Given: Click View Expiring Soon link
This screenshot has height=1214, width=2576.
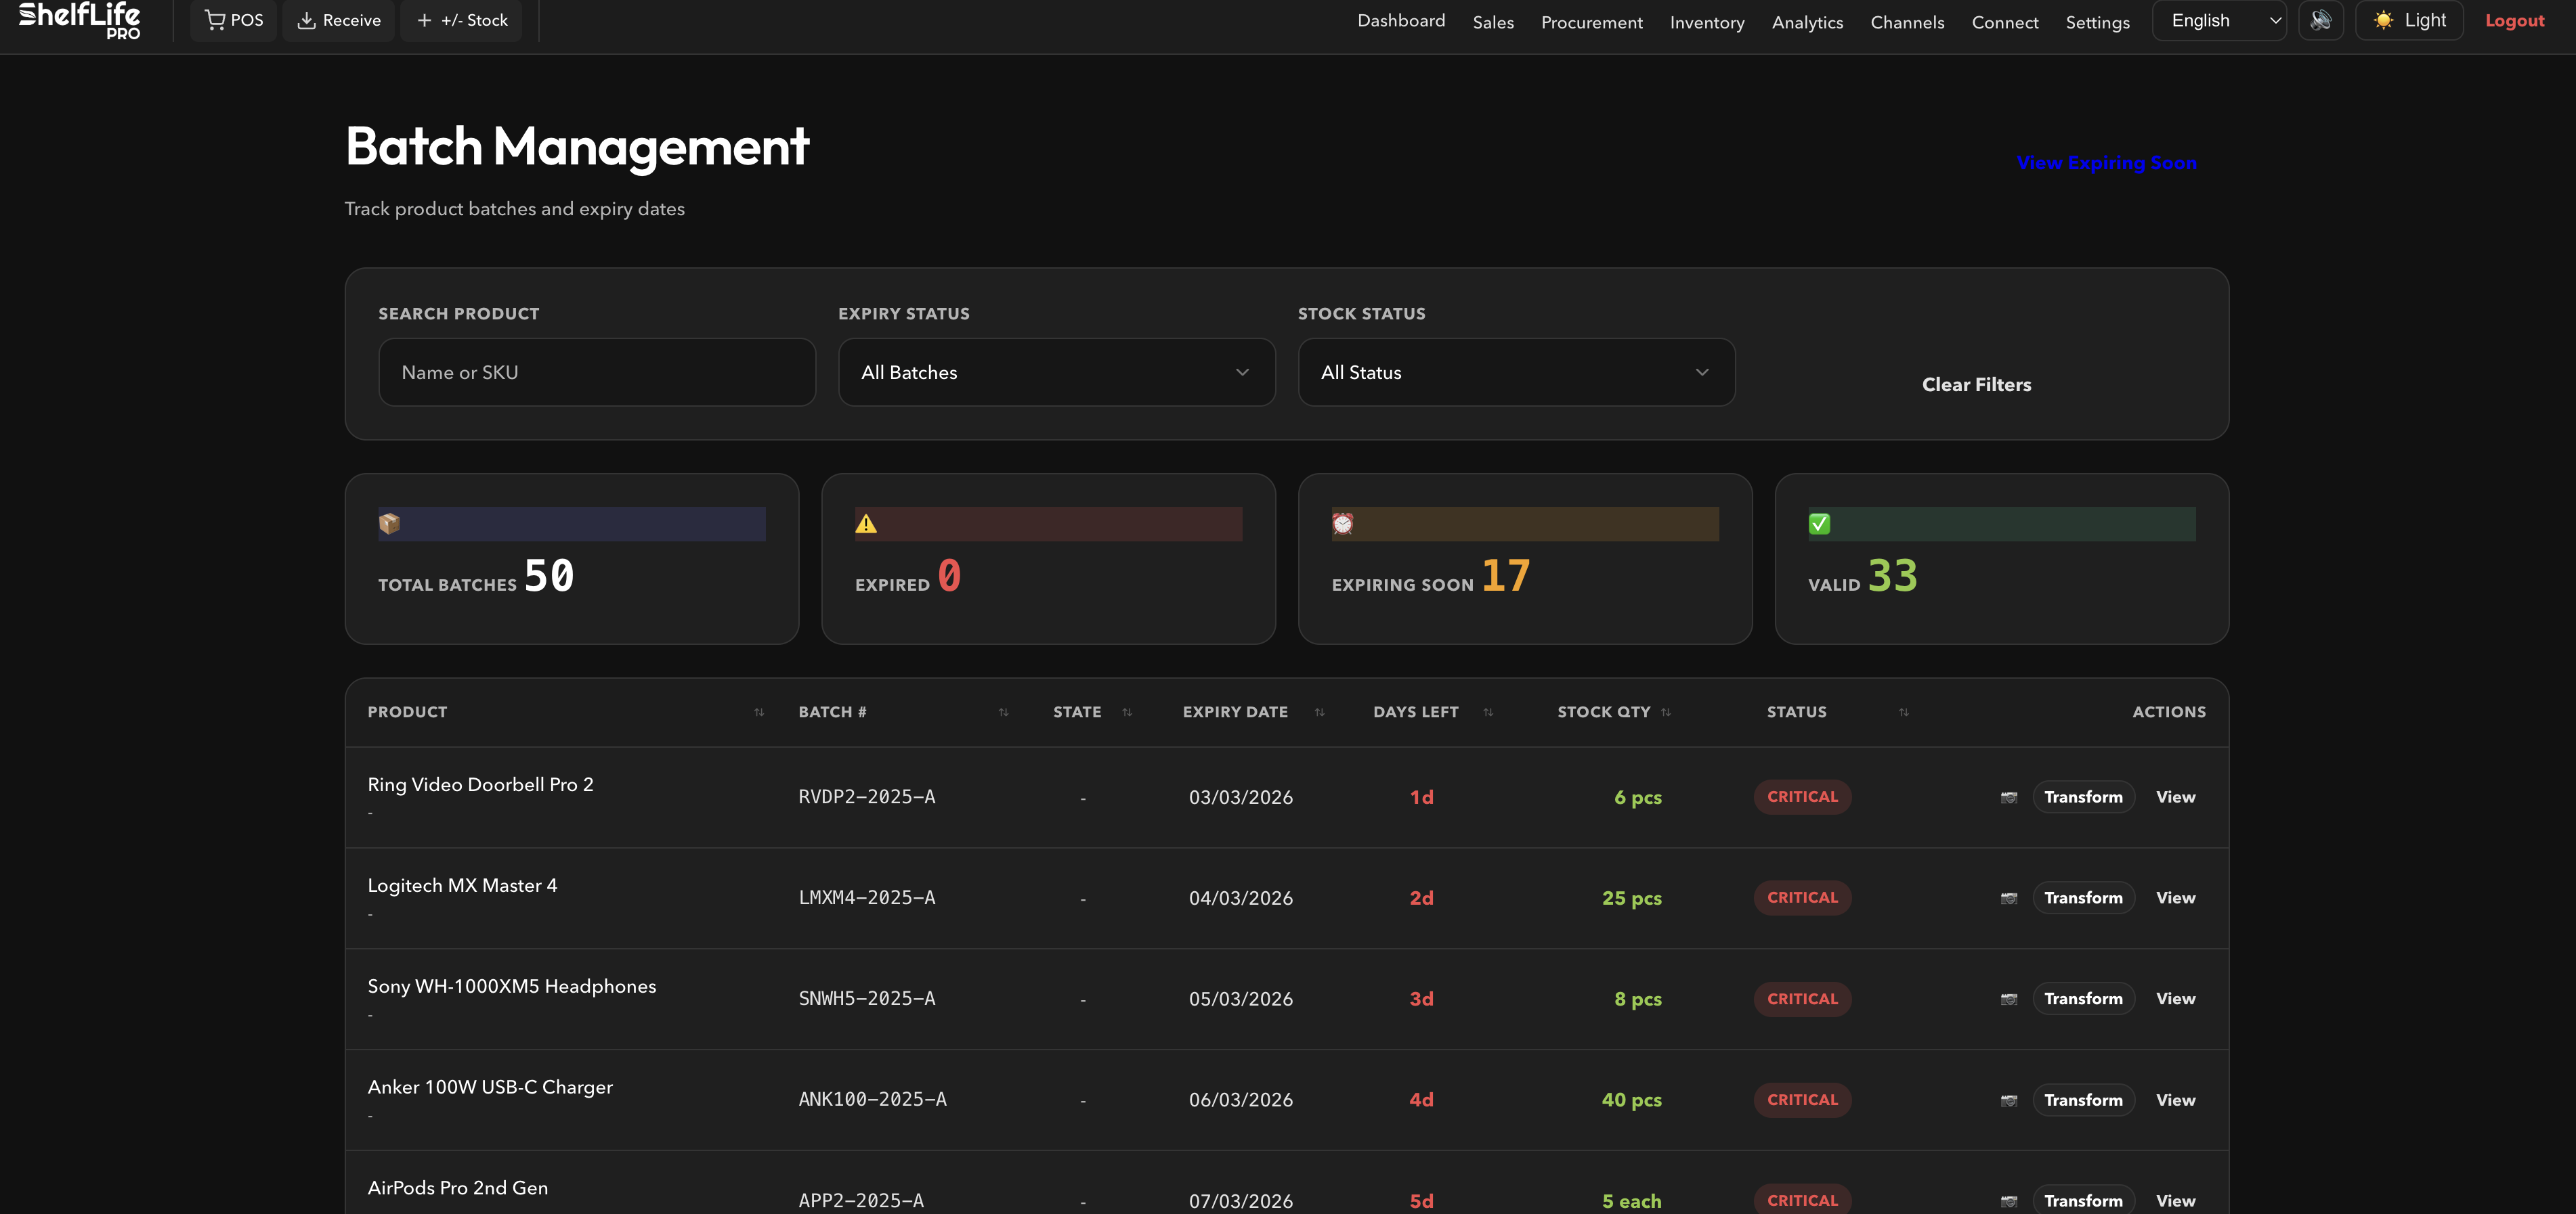Looking at the screenshot, I should pyautogui.click(x=2106, y=163).
